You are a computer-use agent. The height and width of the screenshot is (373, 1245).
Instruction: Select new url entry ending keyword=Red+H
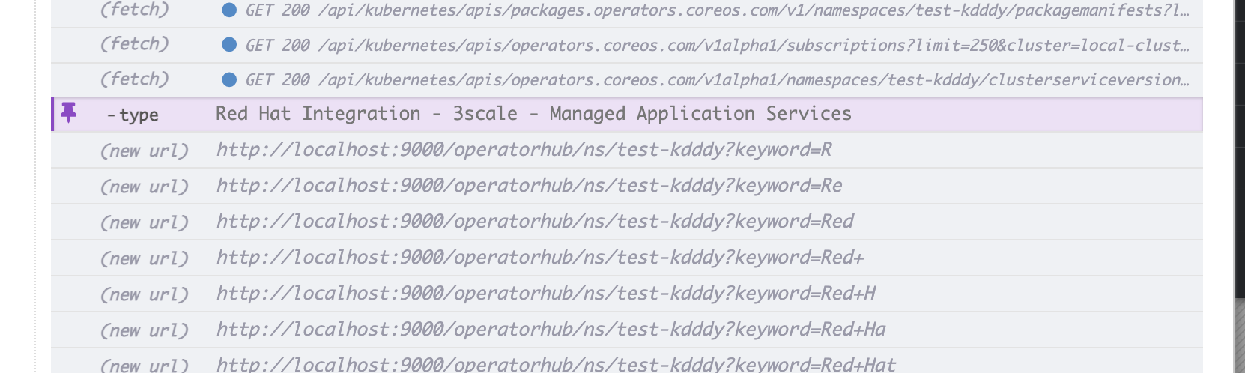[626, 294]
